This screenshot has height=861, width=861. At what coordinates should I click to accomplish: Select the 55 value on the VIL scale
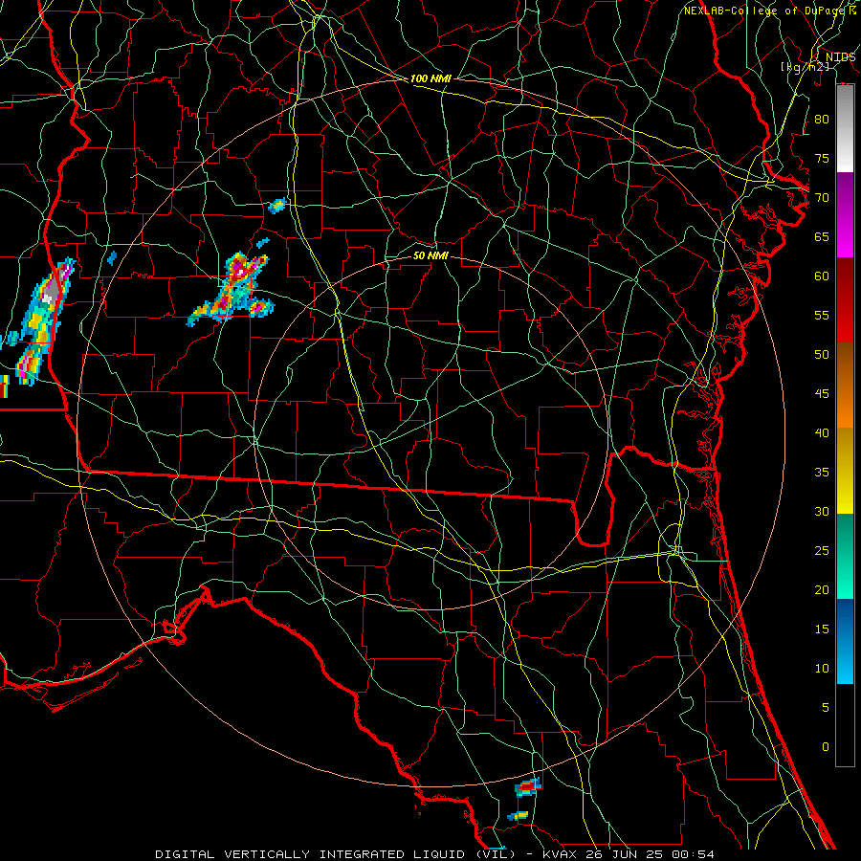click(x=822, y=315)
